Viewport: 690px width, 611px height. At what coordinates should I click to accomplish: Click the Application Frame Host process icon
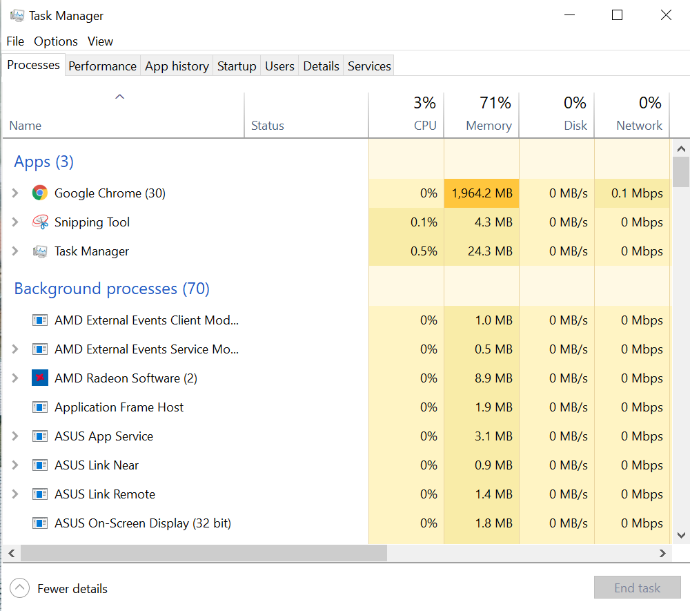pyautogui.click(x=40, y=407)
